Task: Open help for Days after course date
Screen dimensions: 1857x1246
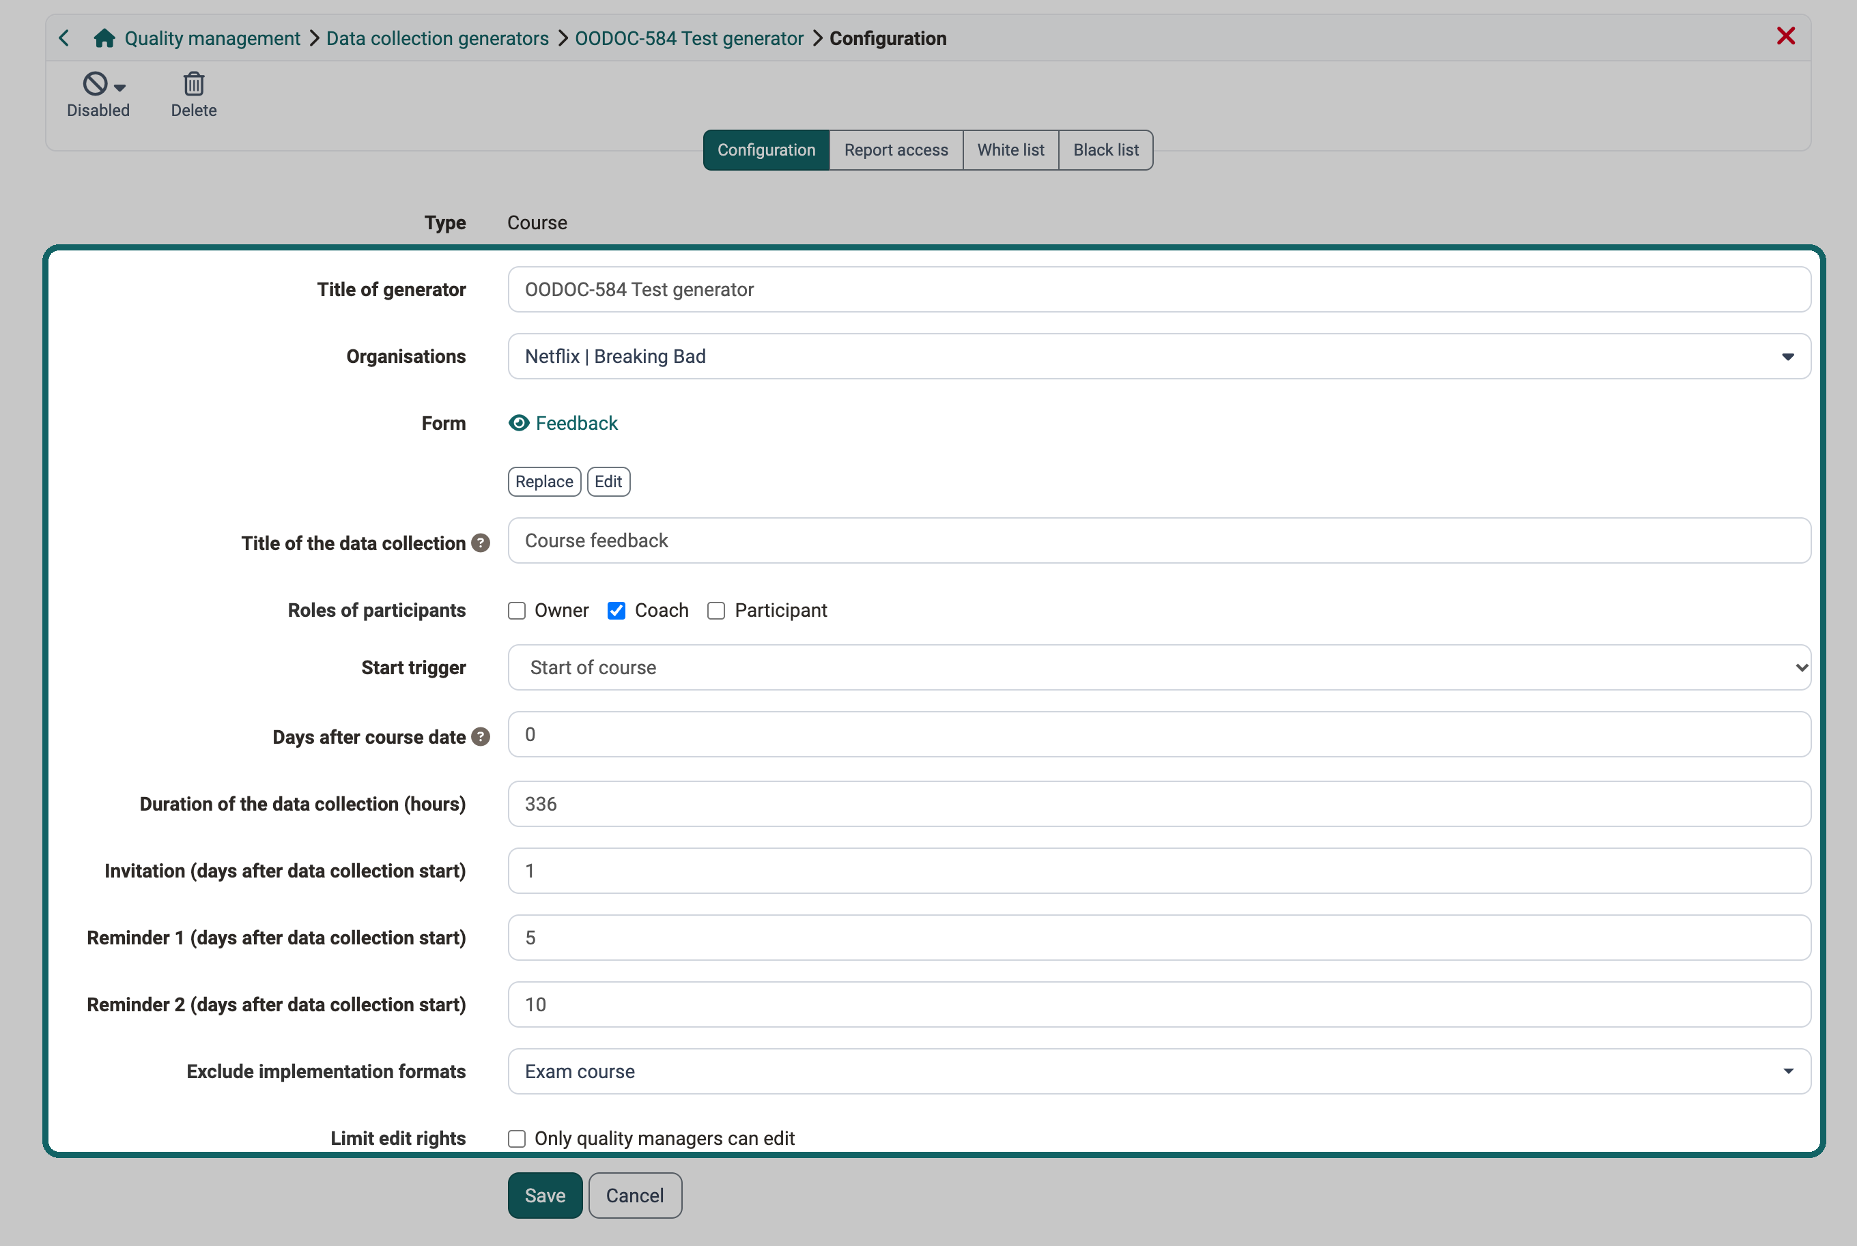Action: point(480,737)
